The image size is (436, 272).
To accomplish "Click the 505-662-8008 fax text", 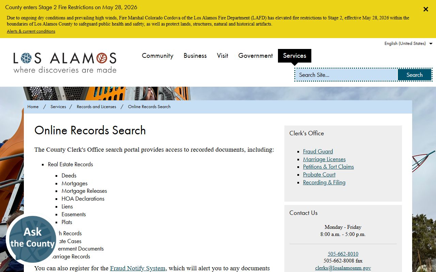I will 343,261.
